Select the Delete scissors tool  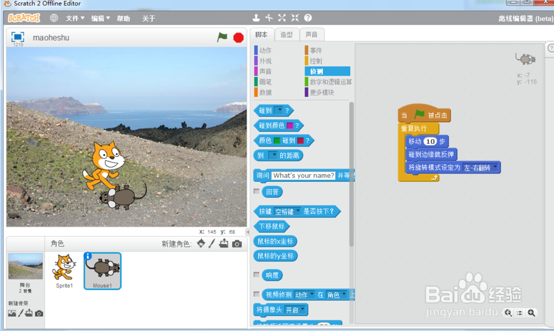click(x=269, y=18)
